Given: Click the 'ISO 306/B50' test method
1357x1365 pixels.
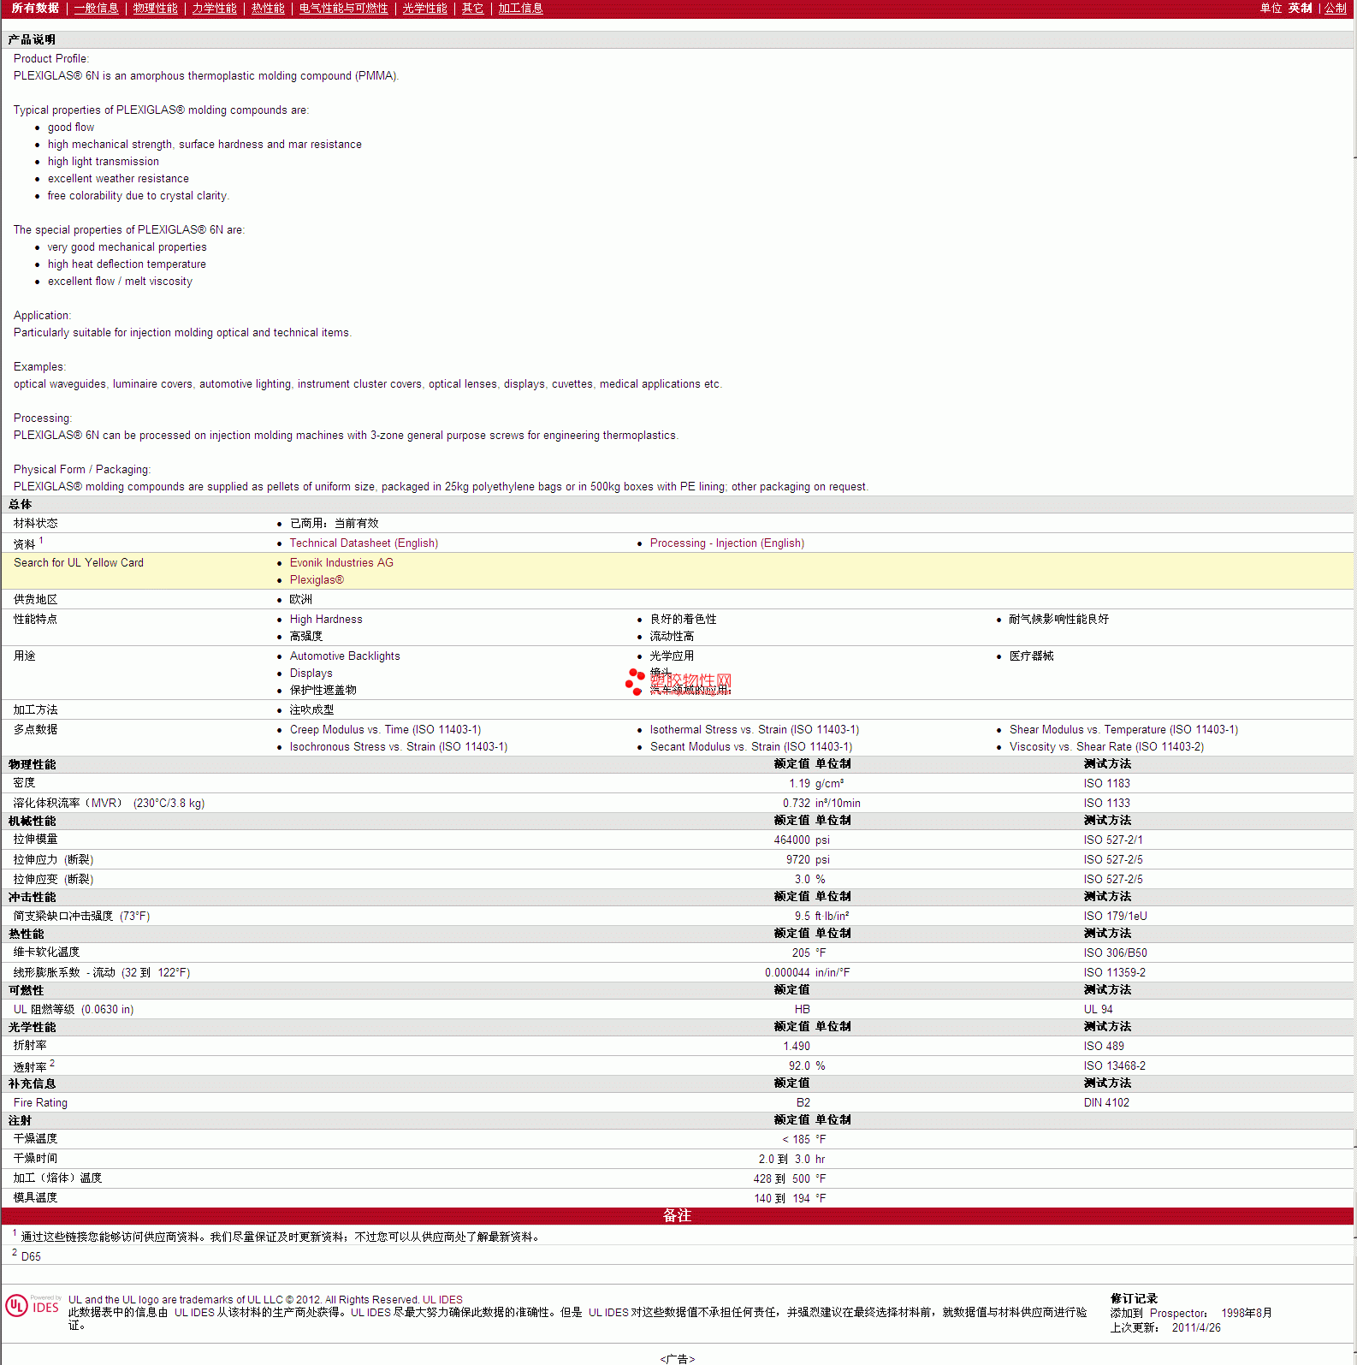Looking at the screenshot, I should click(1115, 953).
